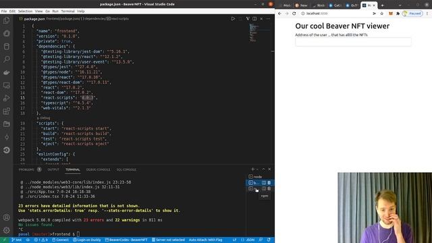Screen dimensions: 432x243
Task: Click the address input field on Beaver NFT page
Action: coord(353,42)
